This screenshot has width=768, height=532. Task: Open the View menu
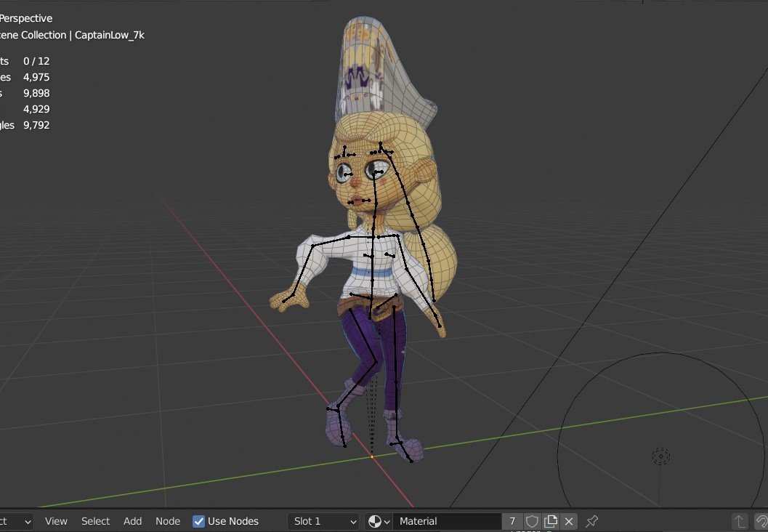coord(56,521)
